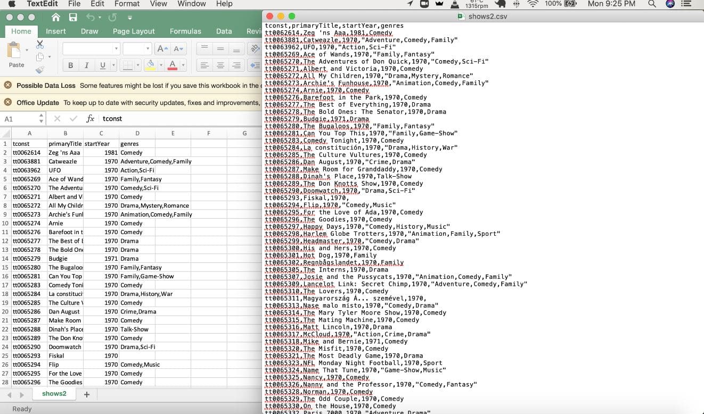
Task: Go to previous sheet with left arrow
Action: (x=8, y=395)
